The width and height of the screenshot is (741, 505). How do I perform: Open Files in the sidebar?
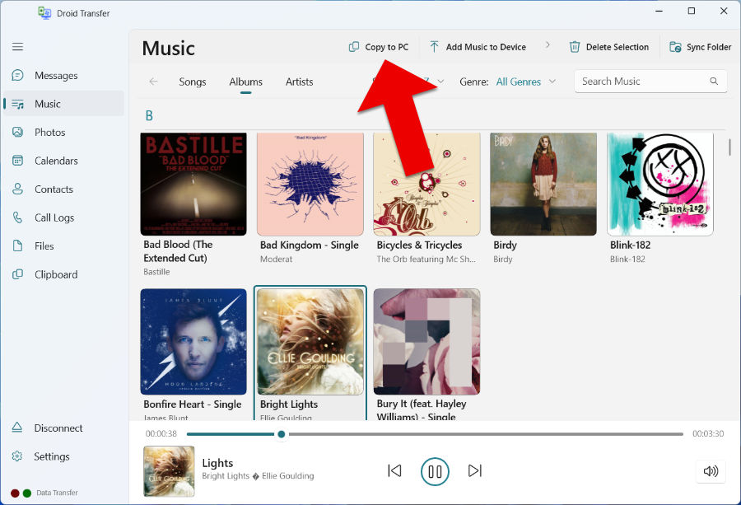(63, 245)
